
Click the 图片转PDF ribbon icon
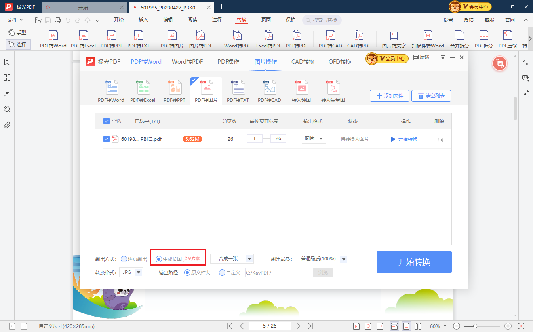click(x=200, y=40)
